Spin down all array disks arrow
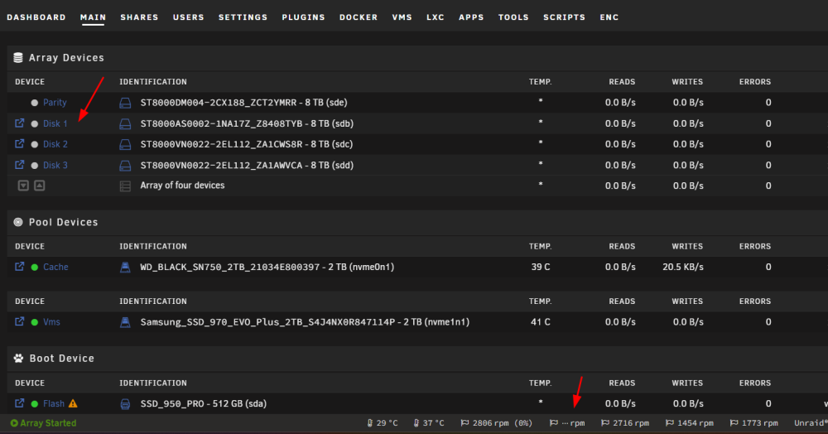 click(23, 186)
